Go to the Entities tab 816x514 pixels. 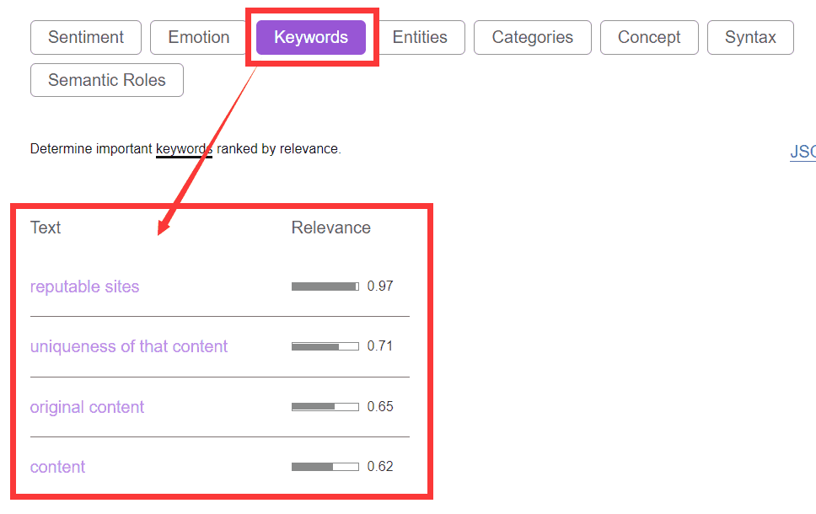tap(420, 38)
